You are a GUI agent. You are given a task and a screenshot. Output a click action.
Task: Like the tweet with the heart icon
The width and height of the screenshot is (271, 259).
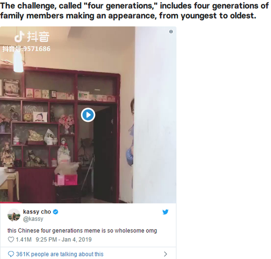click(x=11, y=240)
